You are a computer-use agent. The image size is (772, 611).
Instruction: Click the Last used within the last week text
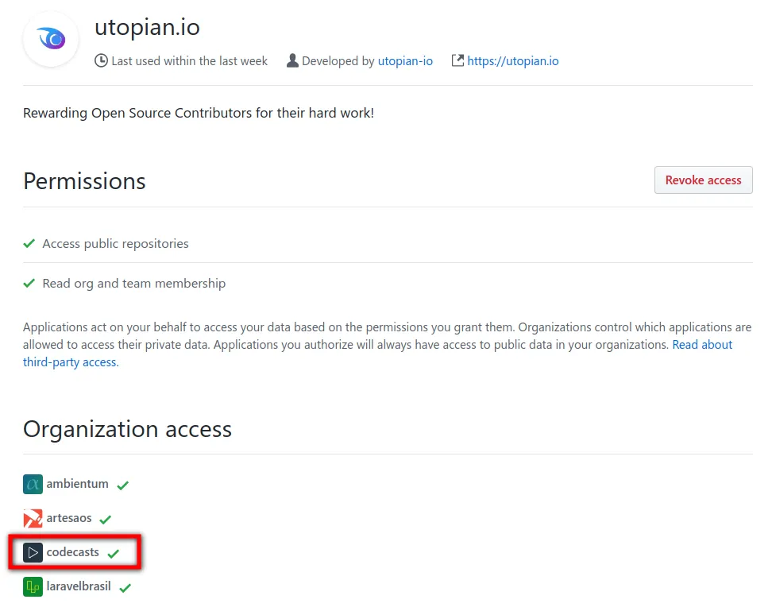pos(189,61)
